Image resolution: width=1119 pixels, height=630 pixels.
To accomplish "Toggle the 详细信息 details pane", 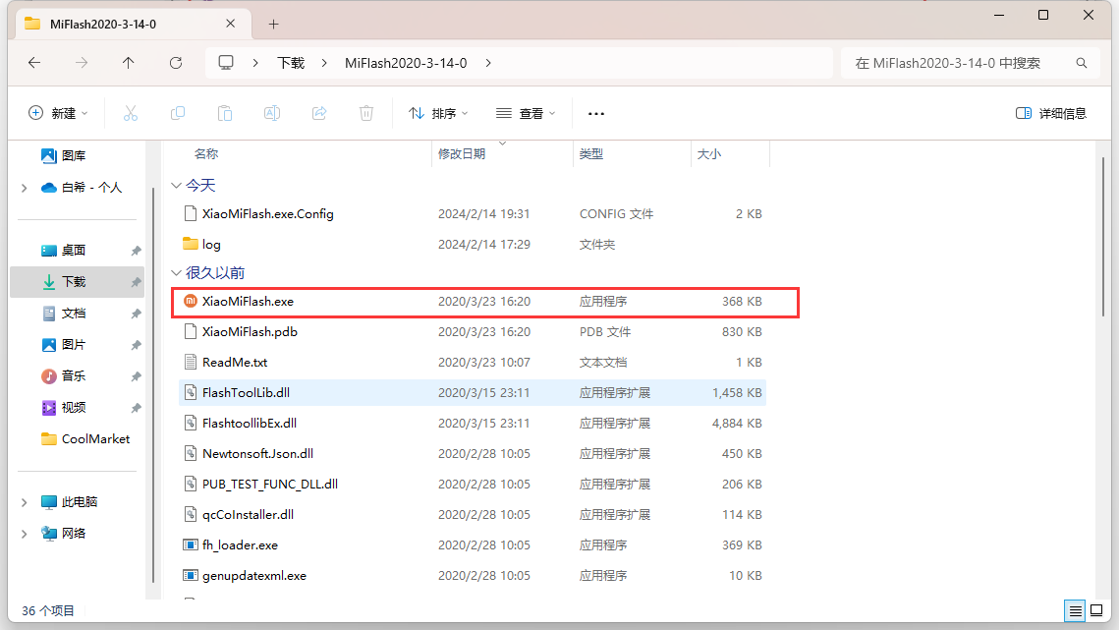I will click(1050, 113).
